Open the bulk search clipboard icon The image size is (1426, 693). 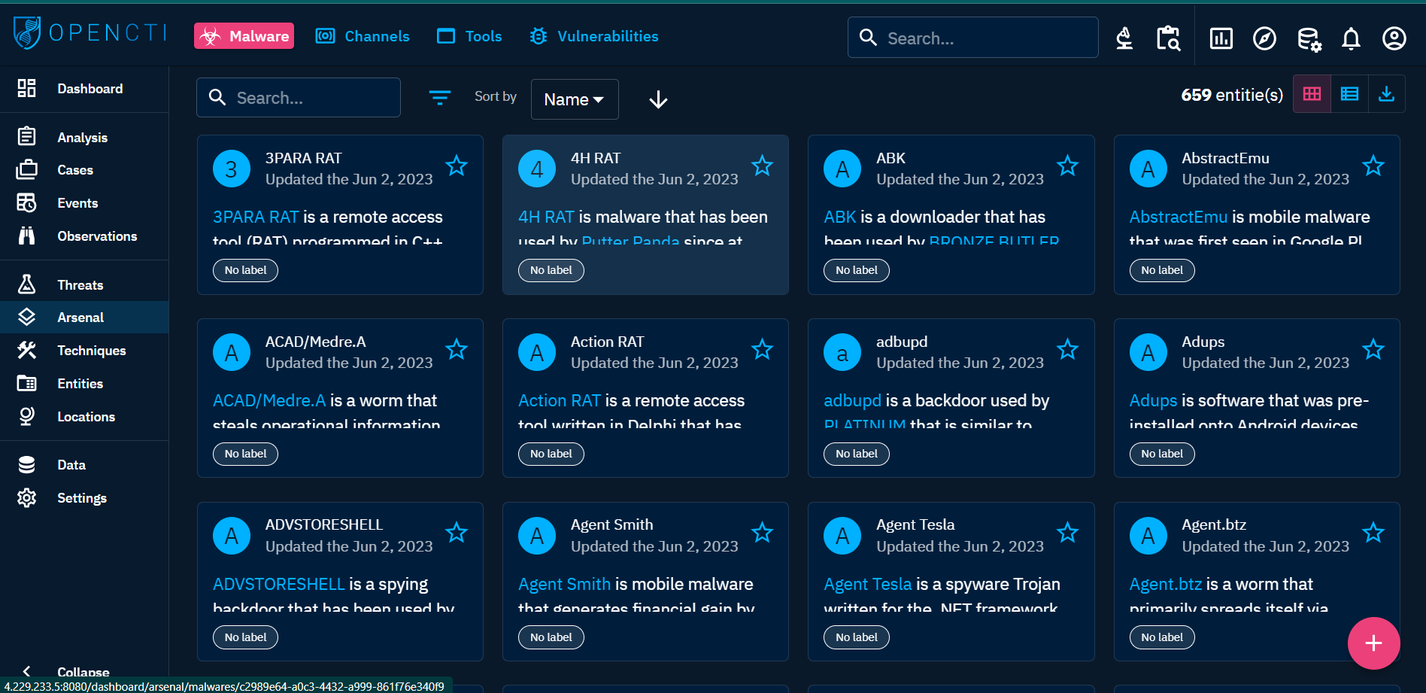point(1168,38)
